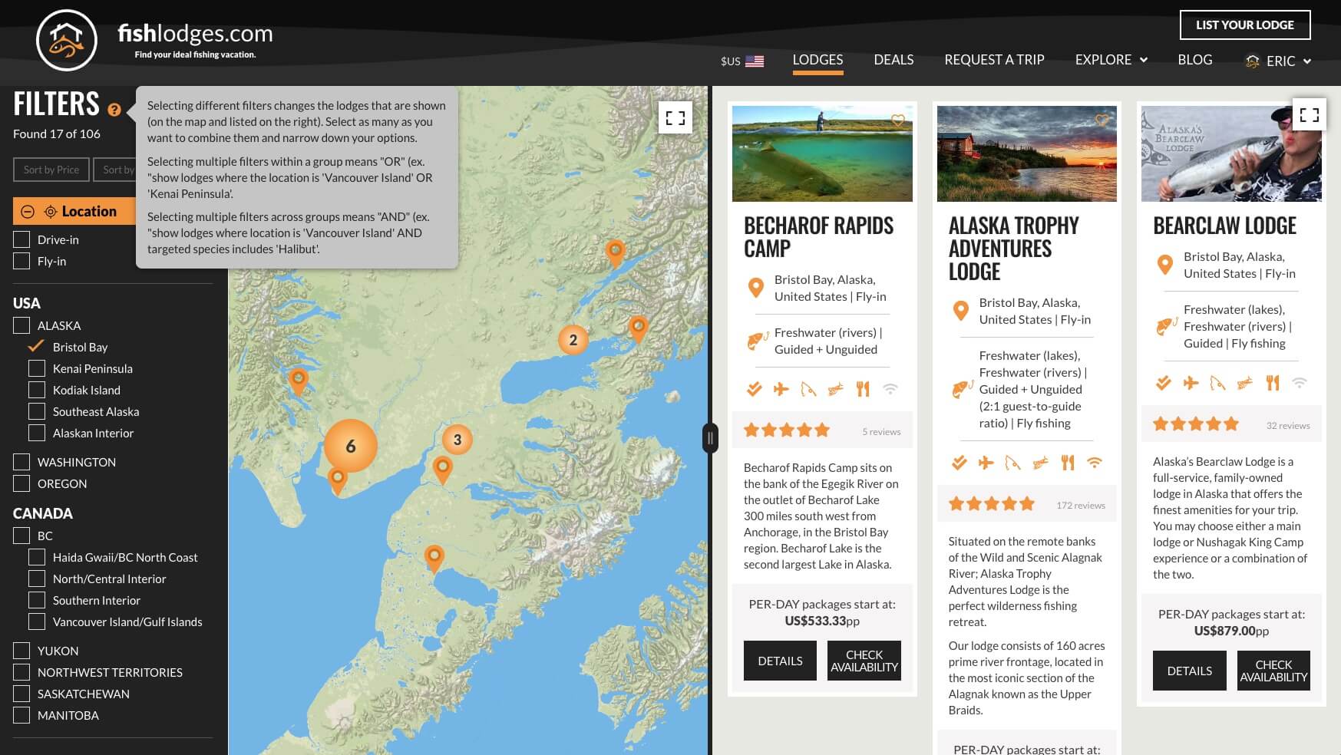
Task: Open the 32 reviews link
Action: pos(1288,425)
